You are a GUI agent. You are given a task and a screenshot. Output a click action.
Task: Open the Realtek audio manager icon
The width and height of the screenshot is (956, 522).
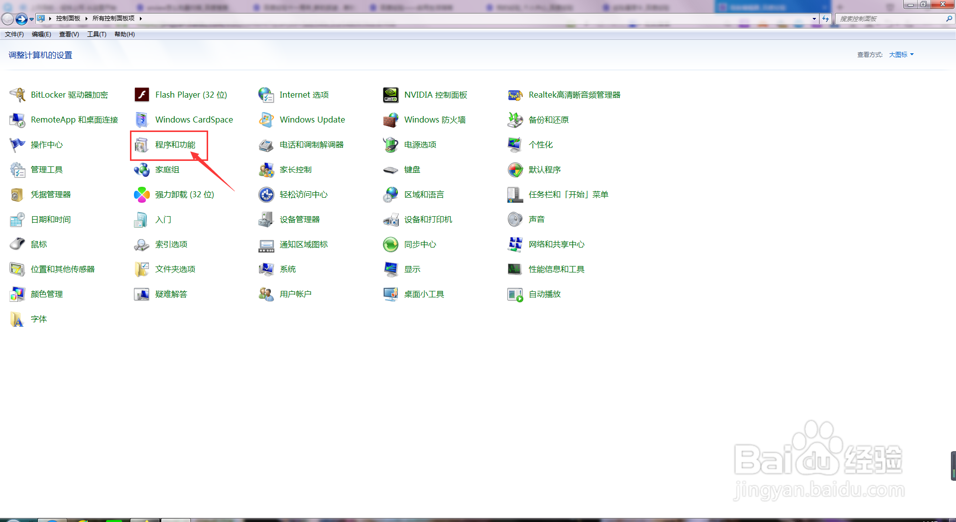pyautogui.click(x=515, y=95)
